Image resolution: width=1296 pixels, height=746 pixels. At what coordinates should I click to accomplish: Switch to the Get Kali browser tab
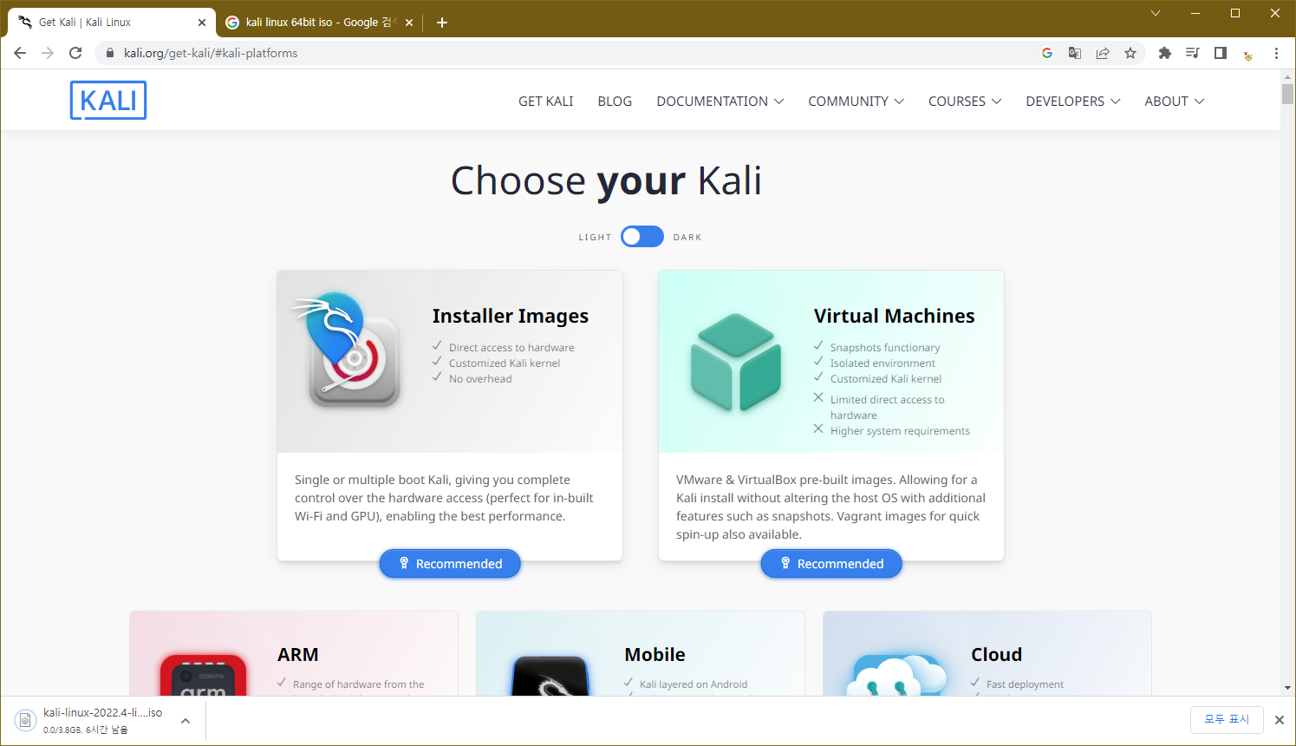(111, 23)
